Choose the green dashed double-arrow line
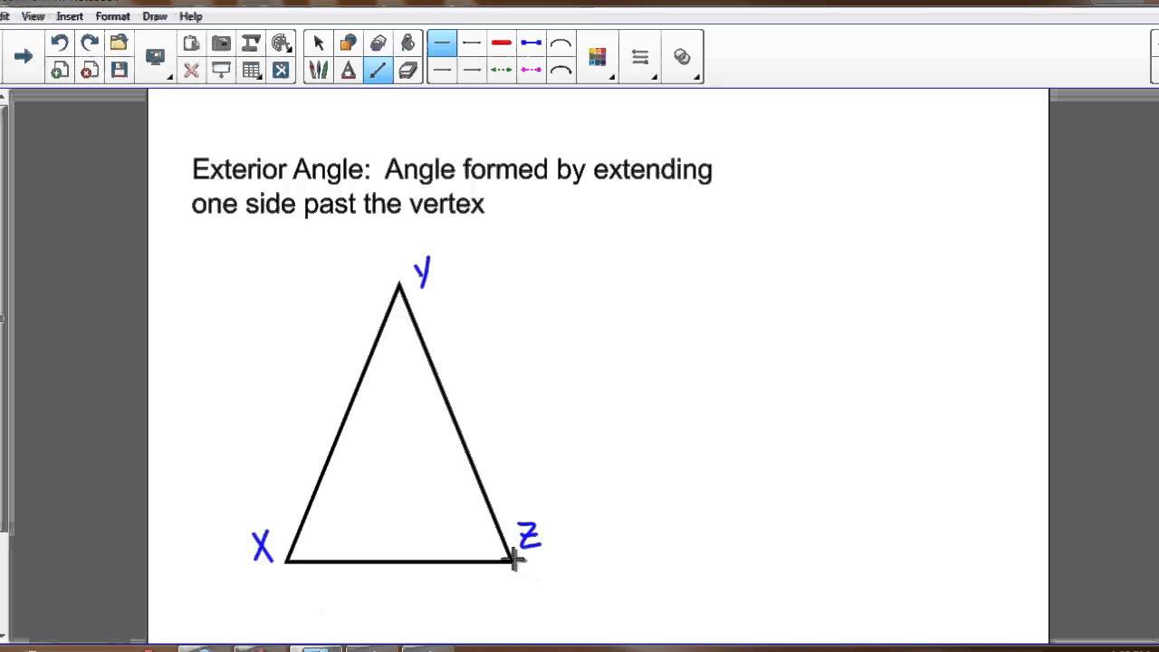1159x652 pixels. (502, 70)
